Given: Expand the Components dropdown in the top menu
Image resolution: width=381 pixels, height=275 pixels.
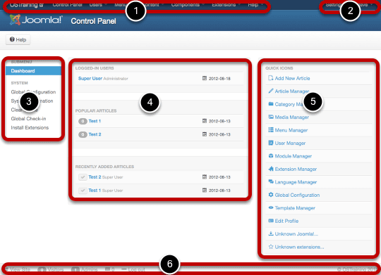Looking at the screenshot, I should (188, 5).
